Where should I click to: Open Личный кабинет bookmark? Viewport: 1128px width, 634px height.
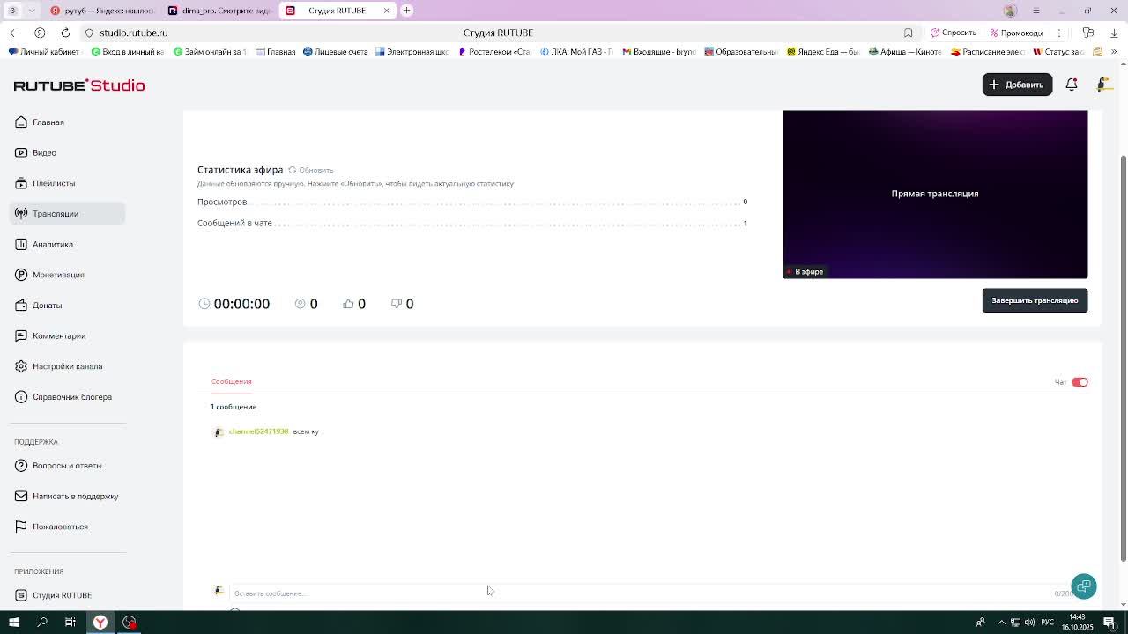pyautogui.click(x=44, y=52)
